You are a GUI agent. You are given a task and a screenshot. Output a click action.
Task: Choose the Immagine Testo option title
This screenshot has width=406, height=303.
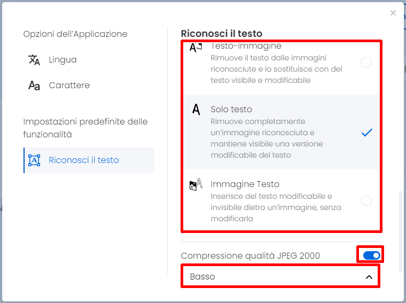click(x=245, y=184)
